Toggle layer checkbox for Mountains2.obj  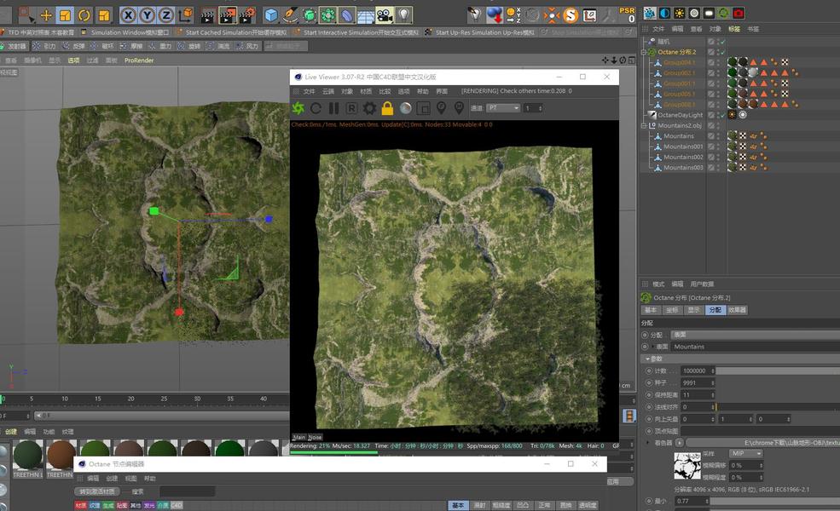711,125
